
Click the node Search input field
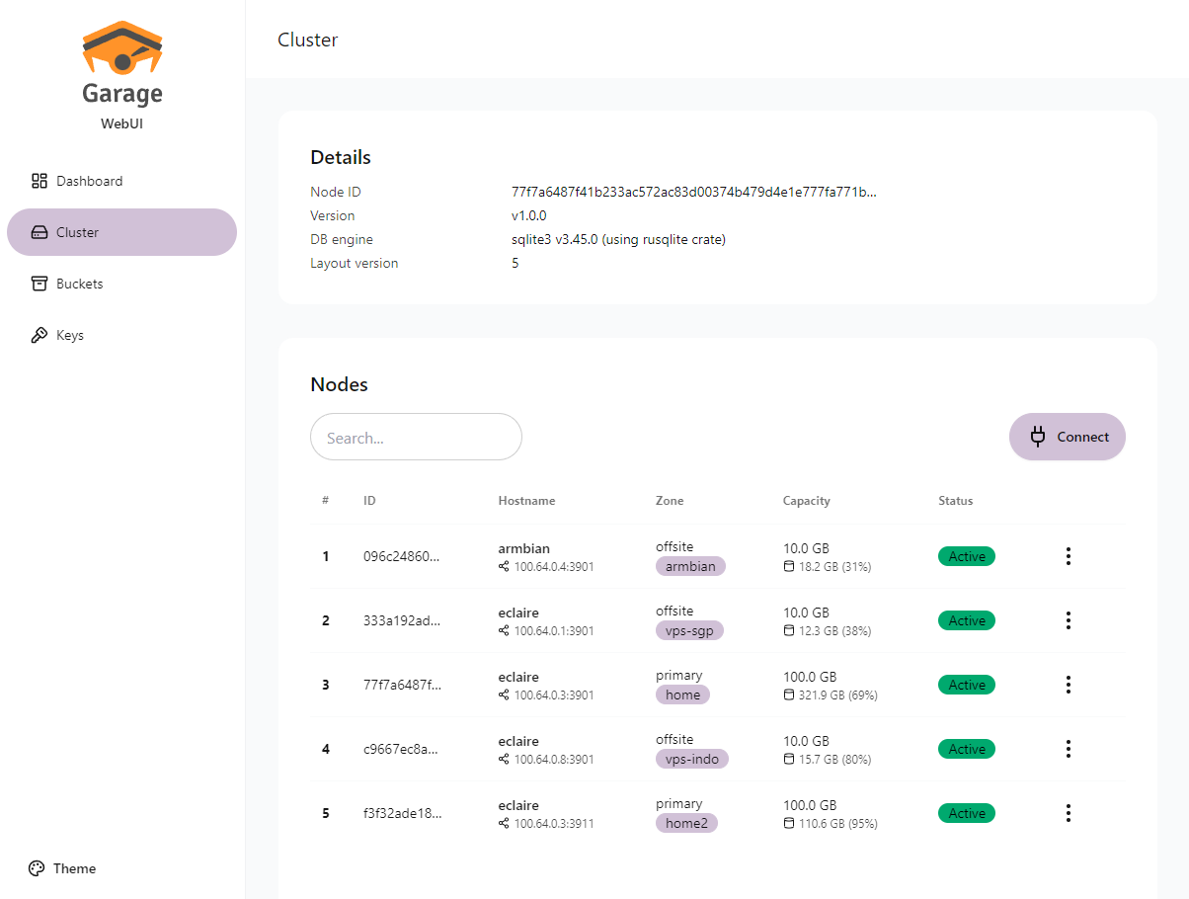coord(416,437)
